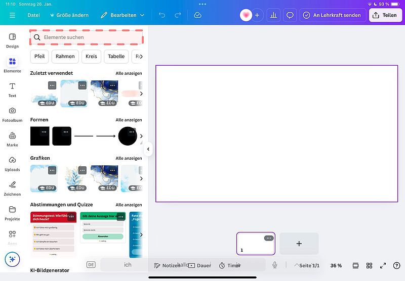This screenshot has width=405, height=281.
Task: Open the analytics bar chart icon
Action: click(273, 15)
